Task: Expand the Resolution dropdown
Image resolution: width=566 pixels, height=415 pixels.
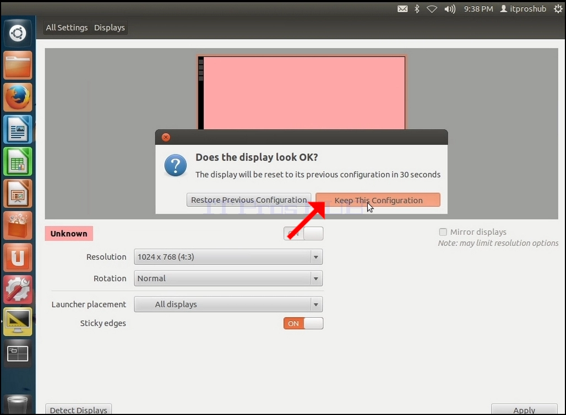Action: click(x=228, y=257)
